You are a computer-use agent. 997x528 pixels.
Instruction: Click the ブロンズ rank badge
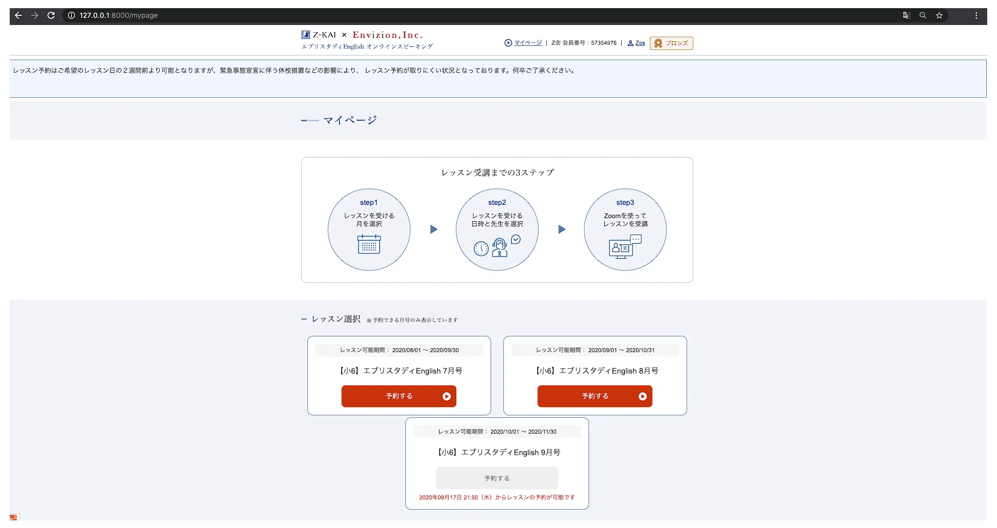pos(671,43)
